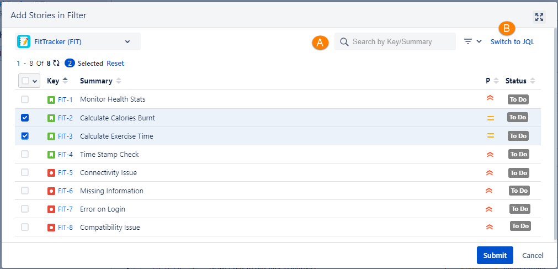The width and height of the screenshot is (558, 269).
Task: Click 'Time Stamp Check' summary text
Action: point(109,155)
